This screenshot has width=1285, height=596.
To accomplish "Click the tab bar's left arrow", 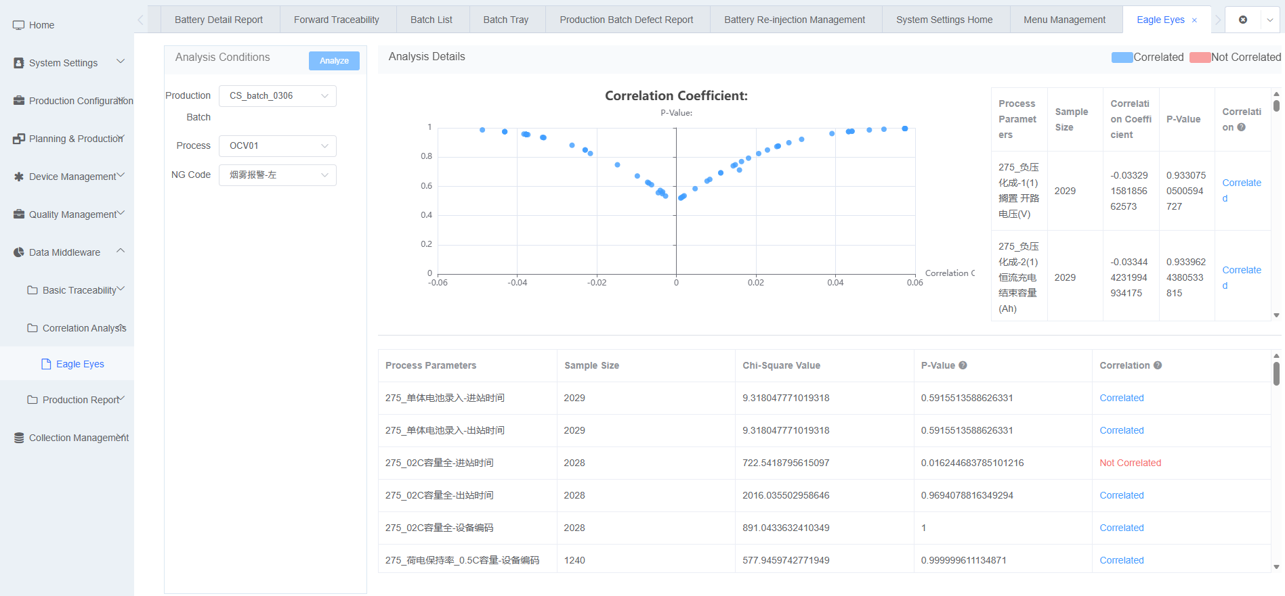I will 141,20.
